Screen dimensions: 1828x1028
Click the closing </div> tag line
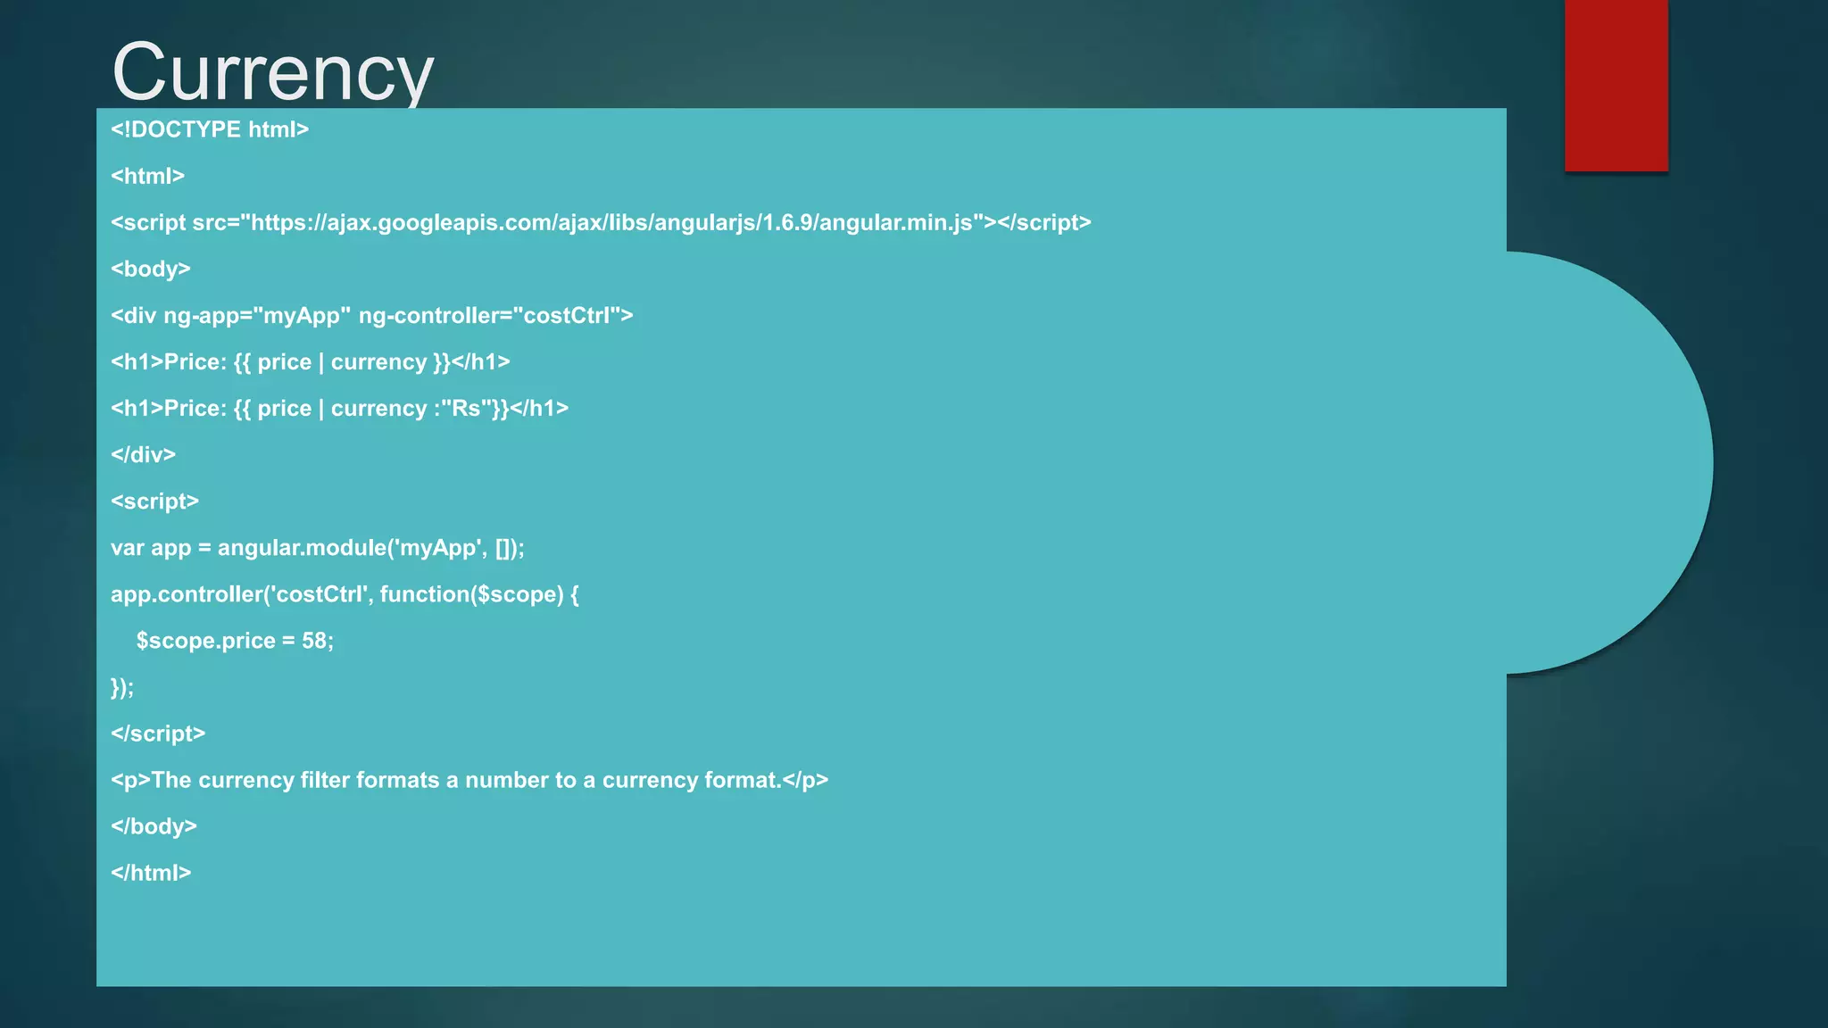pos(143,454)
